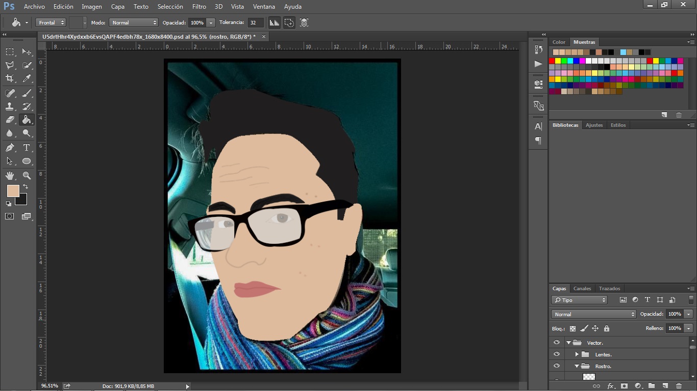
Task: Select the Crop tool
Action: tap(10, 78)
